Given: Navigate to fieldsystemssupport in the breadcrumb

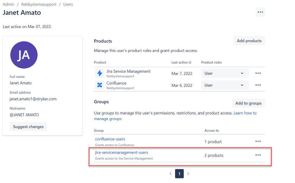Looking at the screenshot, I should coord(39,4).
